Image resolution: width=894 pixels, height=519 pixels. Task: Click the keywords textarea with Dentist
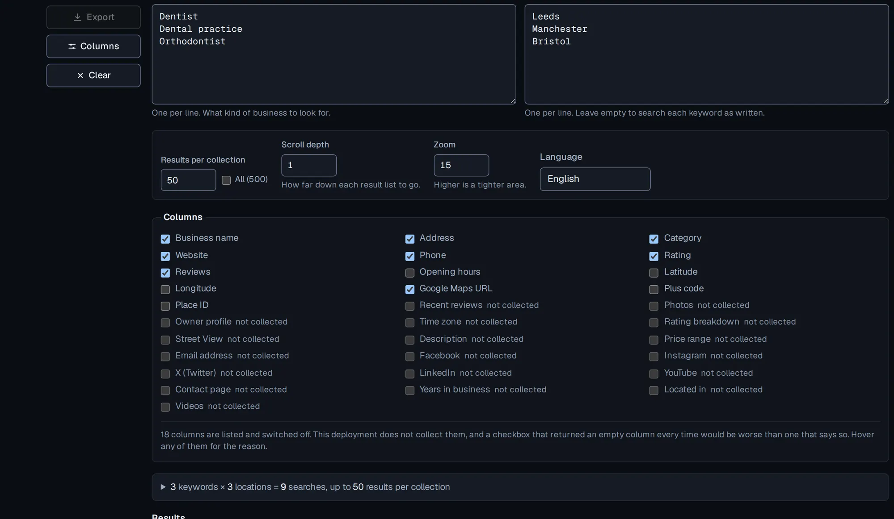pos(334,54)
